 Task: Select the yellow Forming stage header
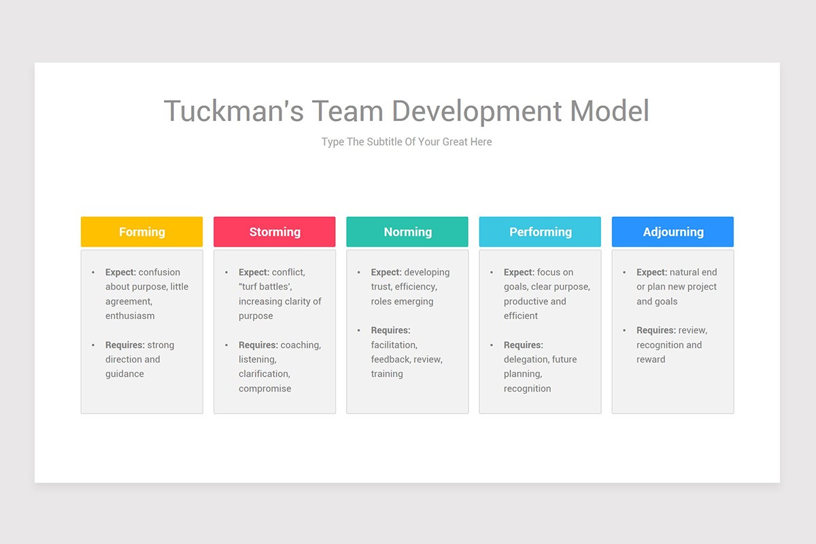click(x=141, y=231)
